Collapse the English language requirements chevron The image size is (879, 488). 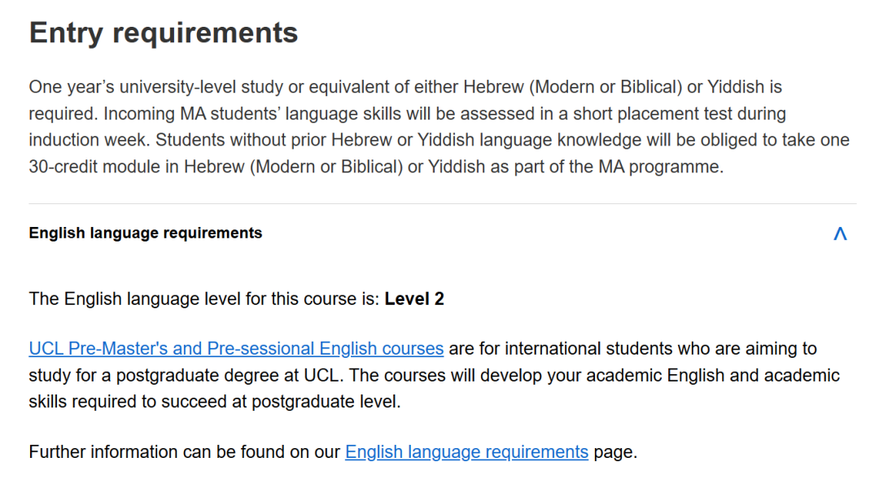coord(840,234)
